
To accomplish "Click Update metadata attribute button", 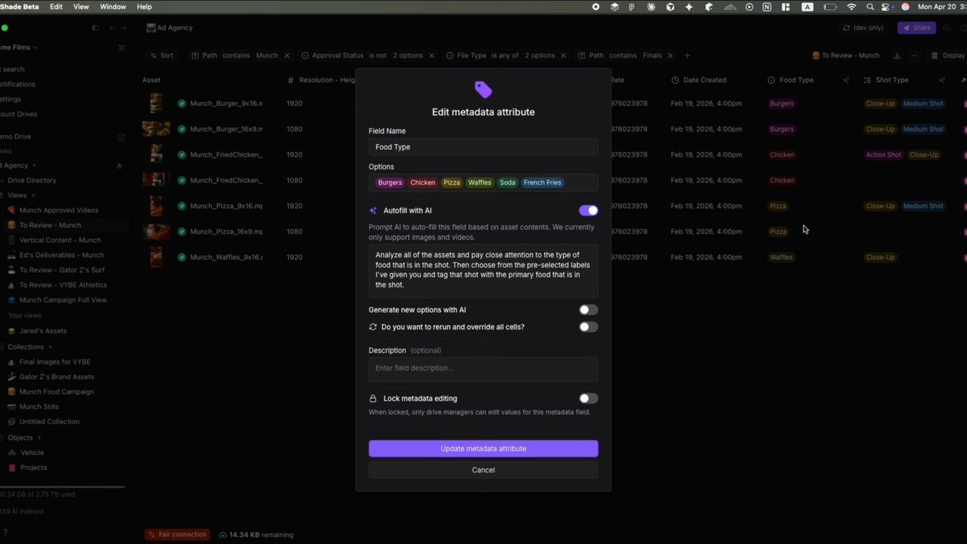I will (483, 448).
